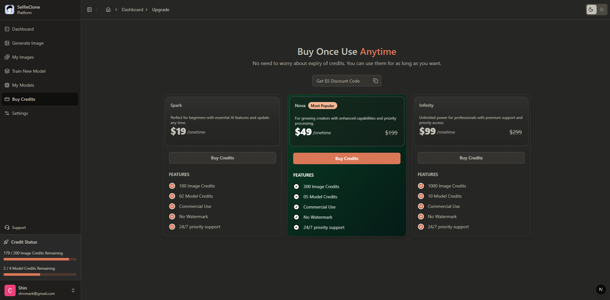
Task: Open My Images in the sidebar
Action: [x=40, y=57]
